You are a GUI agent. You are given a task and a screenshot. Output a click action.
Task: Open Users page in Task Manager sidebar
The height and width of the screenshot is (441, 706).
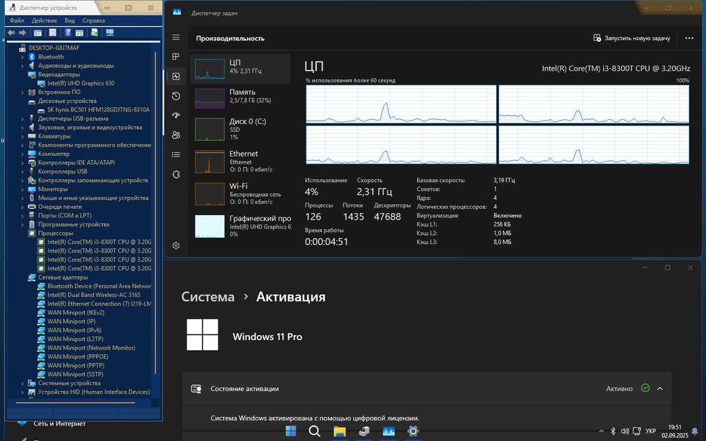click(x=176, y=135)
